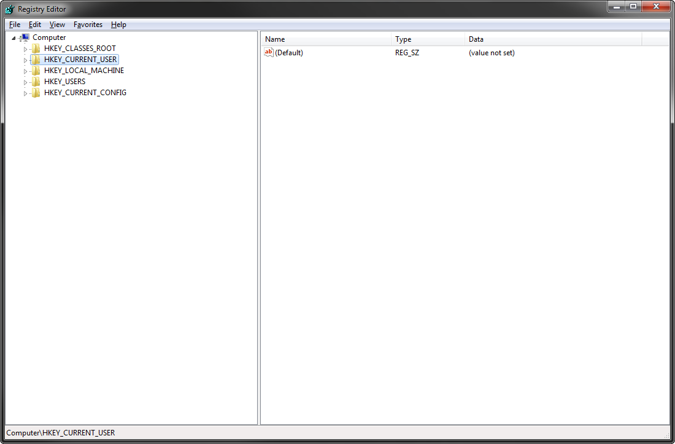Open the Edit menu
This screenshot has height=444, width=675.
click(x=35, y=25)
